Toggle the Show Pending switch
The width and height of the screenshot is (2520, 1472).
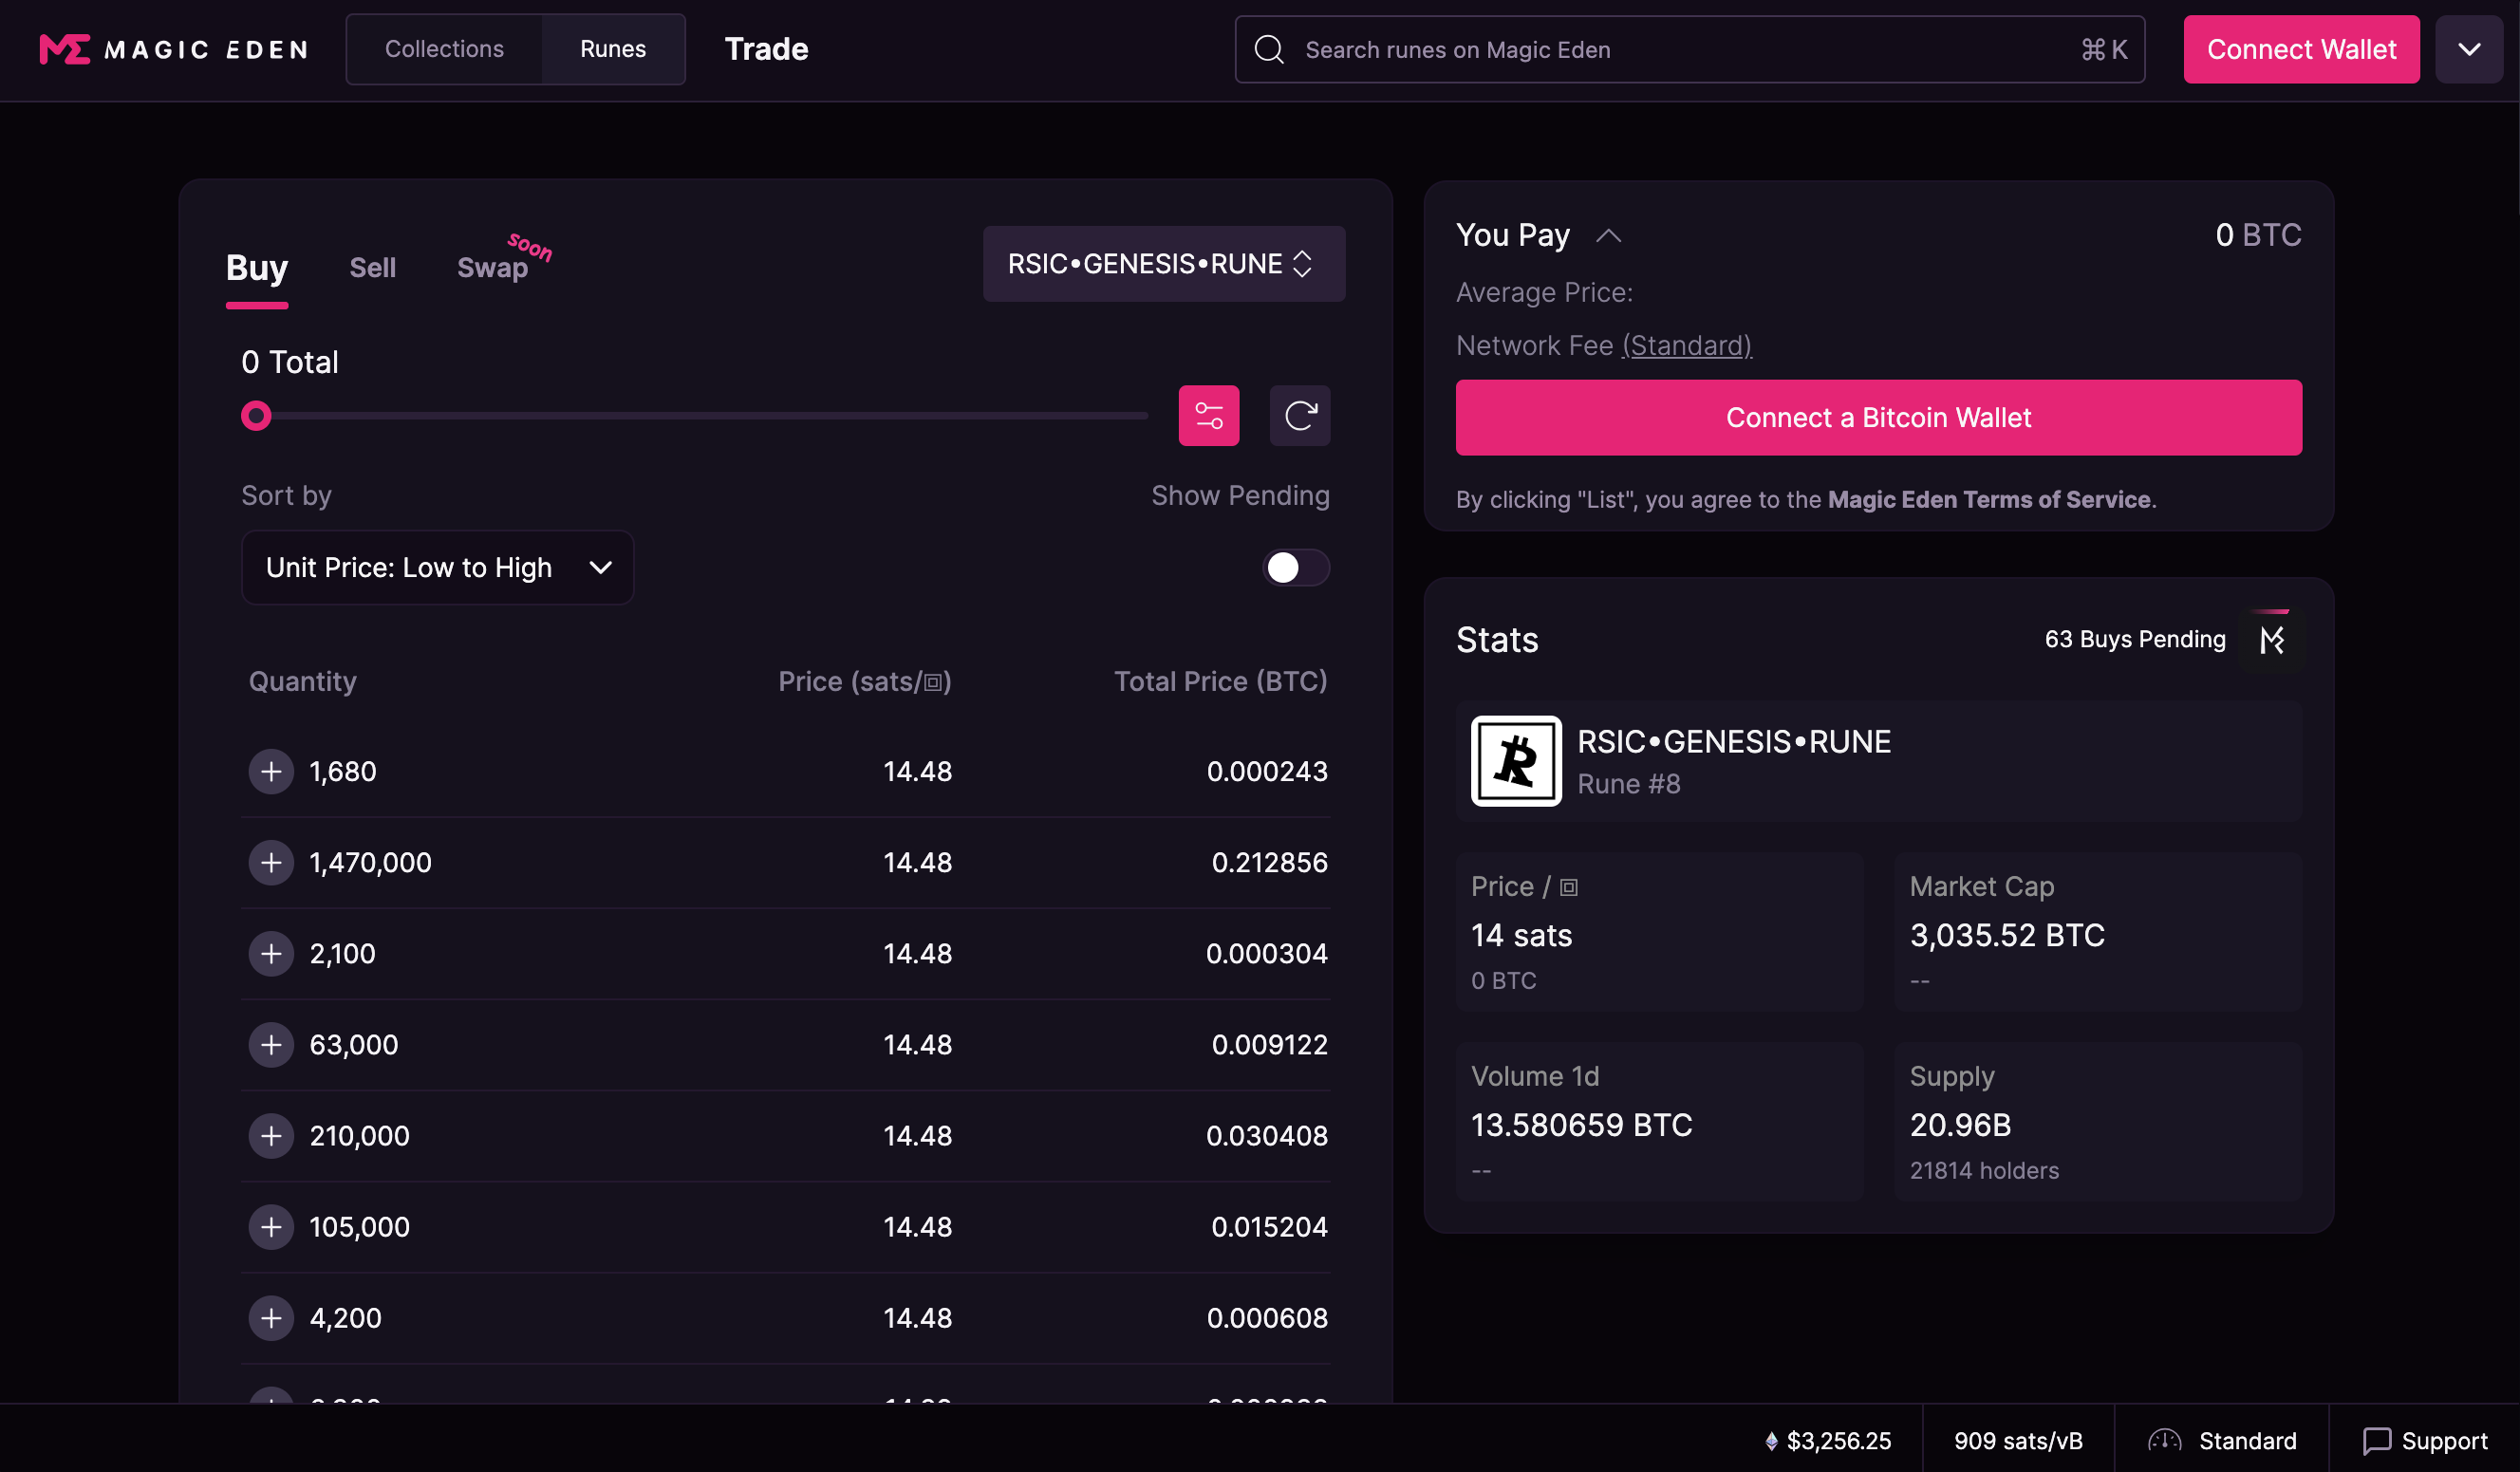pyautogui.click(x=1295, y=567)
